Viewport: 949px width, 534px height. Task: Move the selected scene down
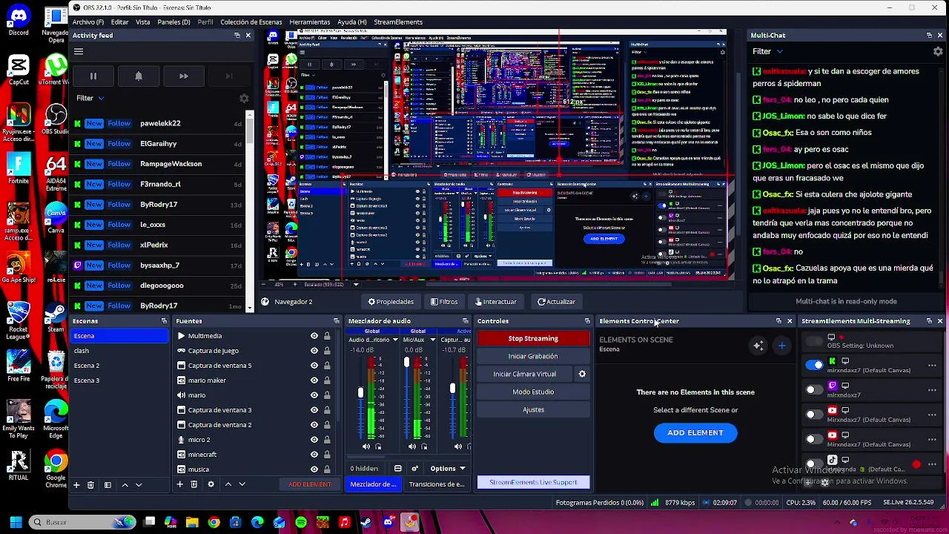(x=138, y=484)
